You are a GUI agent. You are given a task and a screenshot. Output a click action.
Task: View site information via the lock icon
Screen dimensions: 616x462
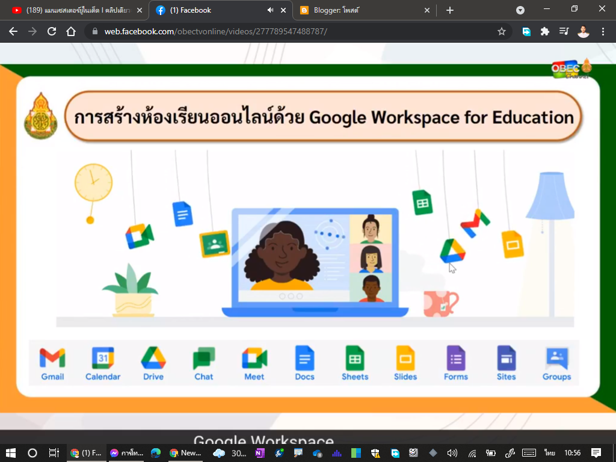94,31
